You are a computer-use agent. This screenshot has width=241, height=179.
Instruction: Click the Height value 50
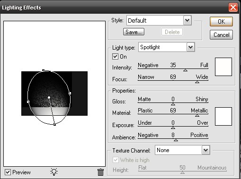(x=182, y=168)
